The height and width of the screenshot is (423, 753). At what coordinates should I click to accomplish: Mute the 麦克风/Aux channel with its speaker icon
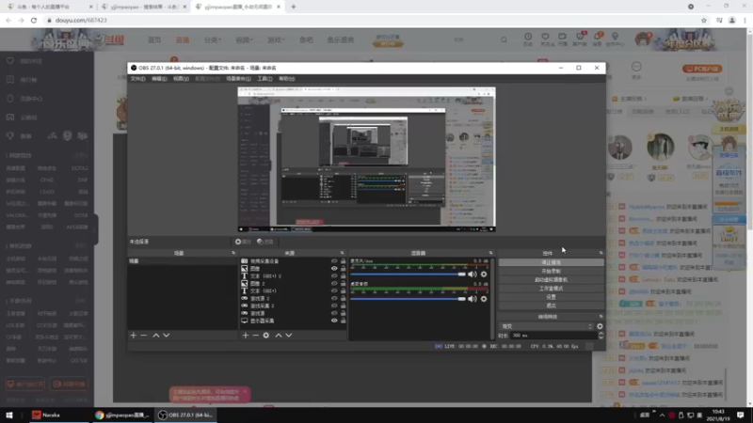(x=473, y=274)
